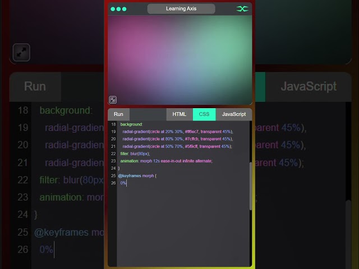
Task: Click the 'animation: morph 12s' line
Action: [166, 161]
